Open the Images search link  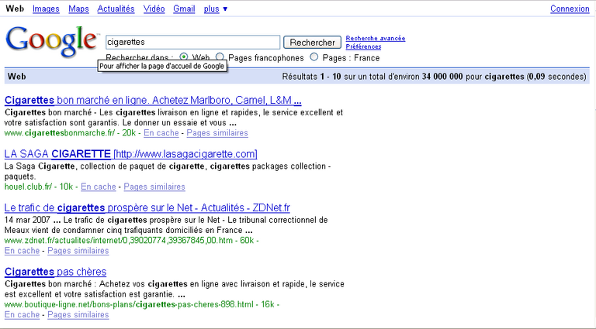tap(46, 9)
